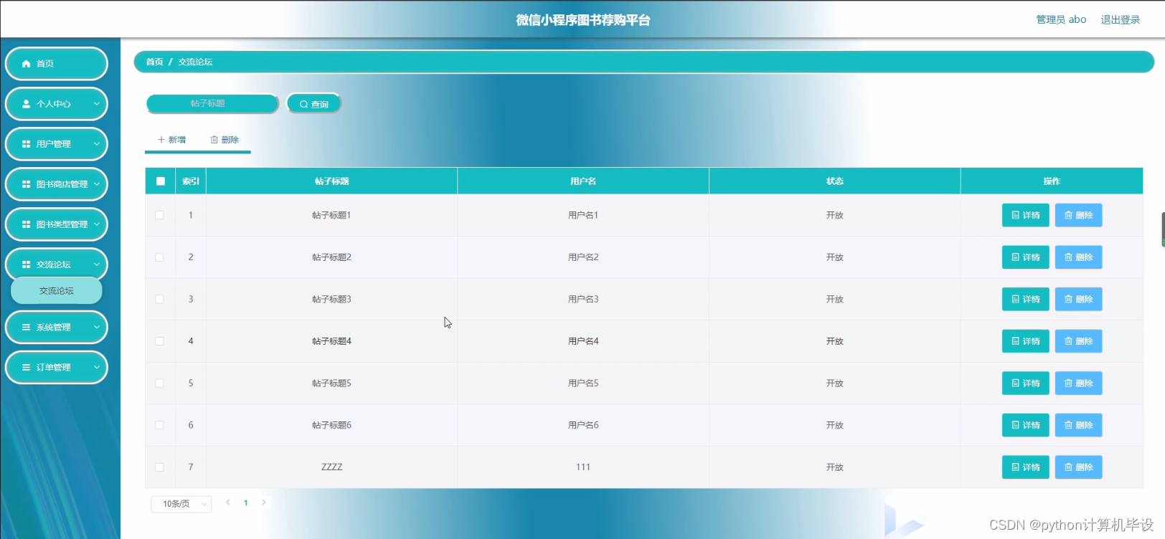Expand the 系统管理 chevron

click(x=97, y=328)
